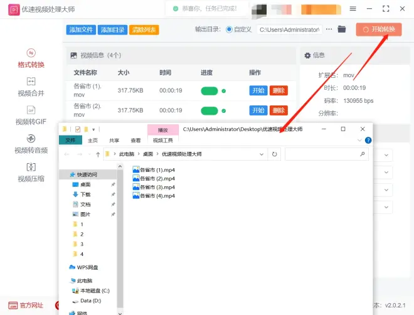
Task: Click Explorer's up-one-level arrow
Action: (x=98, y=154)
